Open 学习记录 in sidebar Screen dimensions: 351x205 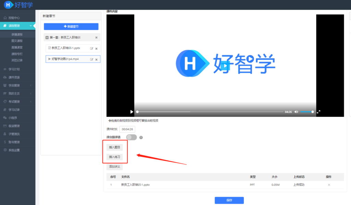[x=14, y=110]
